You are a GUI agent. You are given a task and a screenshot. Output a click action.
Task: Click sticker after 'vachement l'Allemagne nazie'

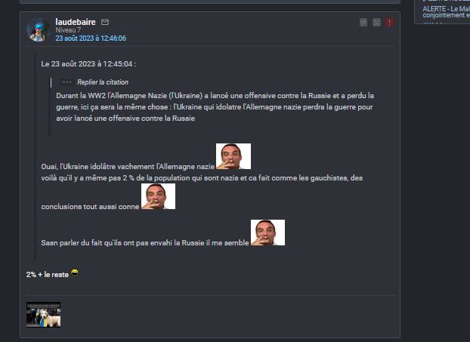(233, 156)
